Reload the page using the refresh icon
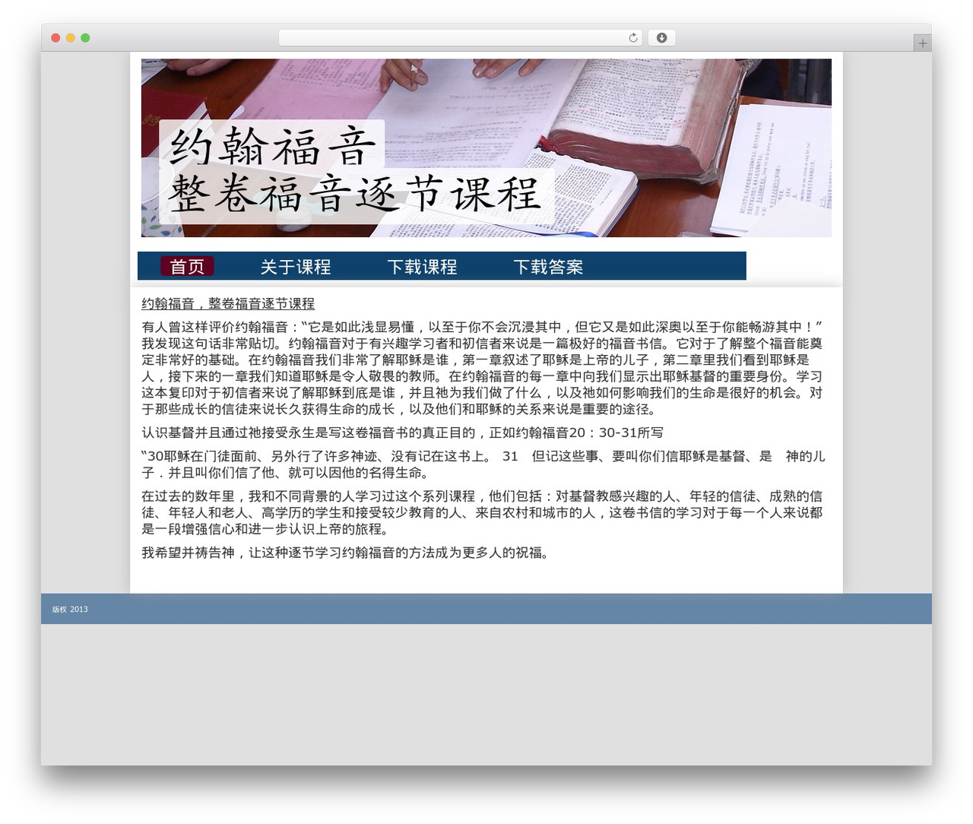The height and width of the screenshot is (824, 973). [632, 38]
